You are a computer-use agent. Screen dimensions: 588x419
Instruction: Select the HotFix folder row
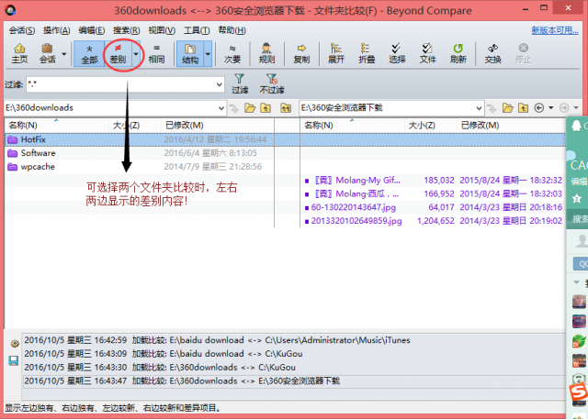coord(140,139)
